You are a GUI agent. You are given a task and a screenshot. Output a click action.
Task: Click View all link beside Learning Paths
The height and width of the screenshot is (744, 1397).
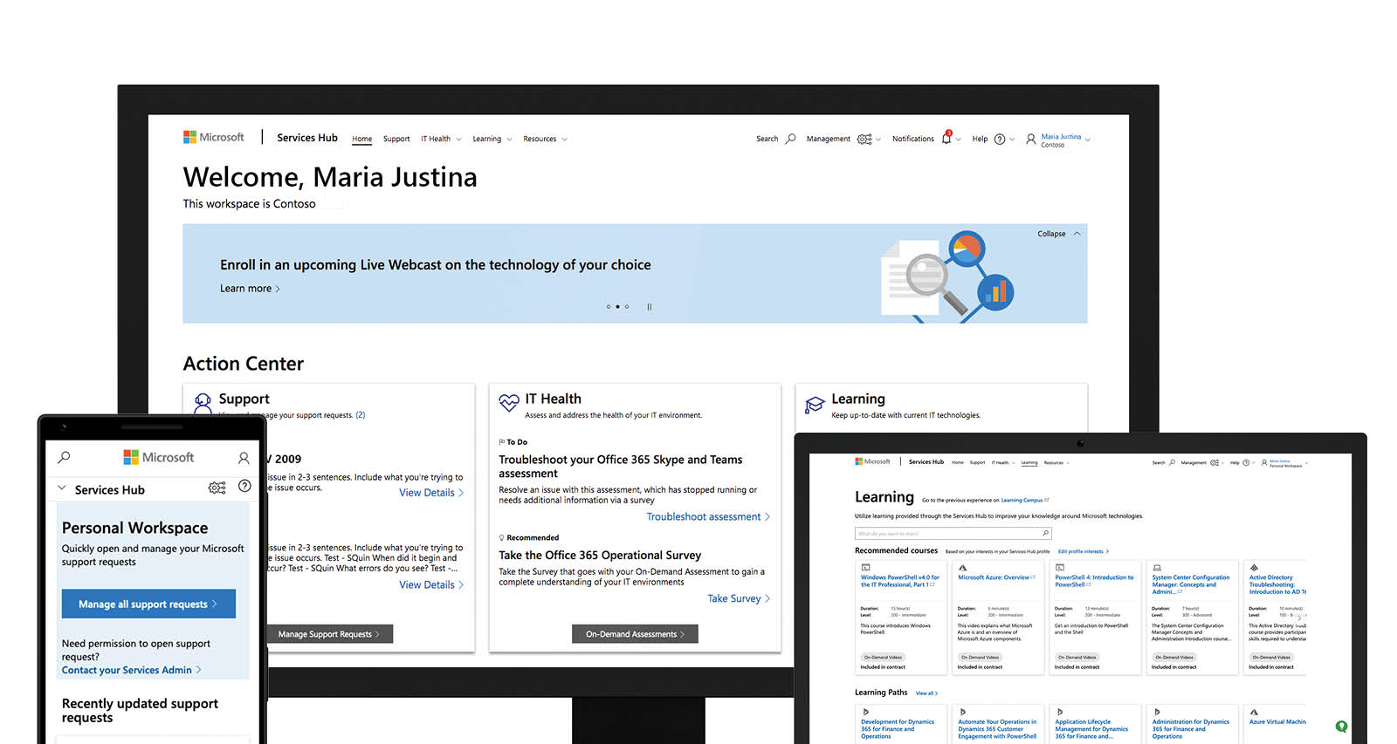pos(926,693)
